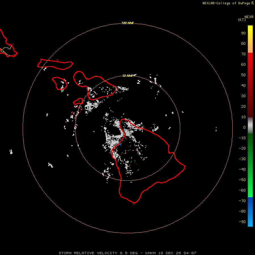Click the -30 value on the velocity scale
The image size is (255, 255).
click(x=242, y=159)
